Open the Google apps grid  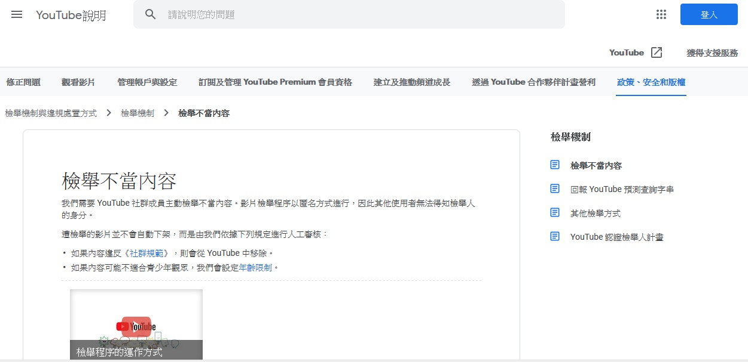(x=661, y=15)
